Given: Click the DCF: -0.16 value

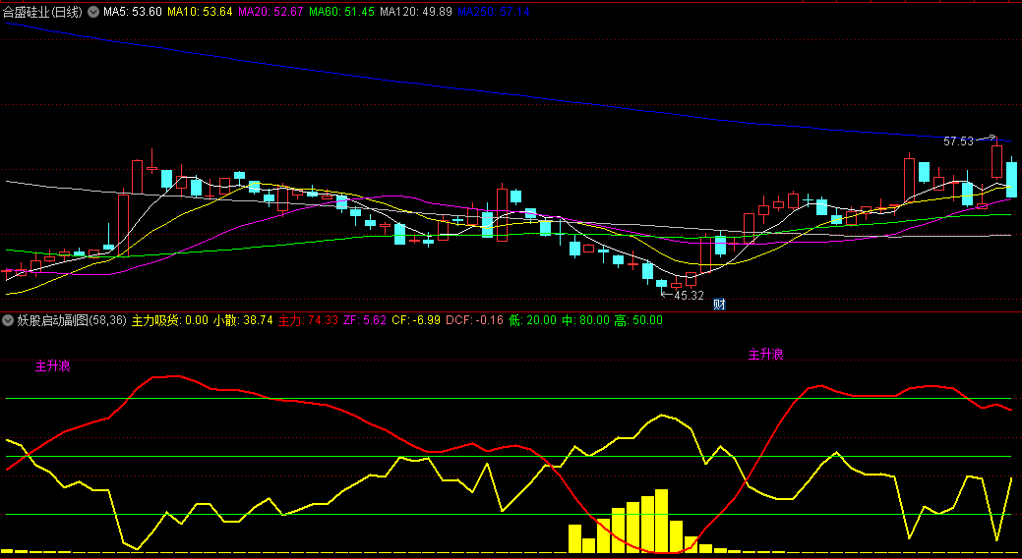Looking at the screenshot, I should tap(474, 320).
